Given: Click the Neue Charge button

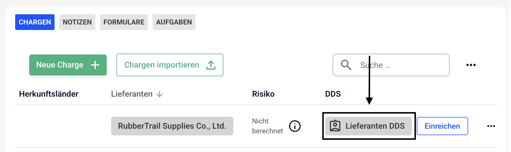Looking at the screenshot, I should [68, 65].
